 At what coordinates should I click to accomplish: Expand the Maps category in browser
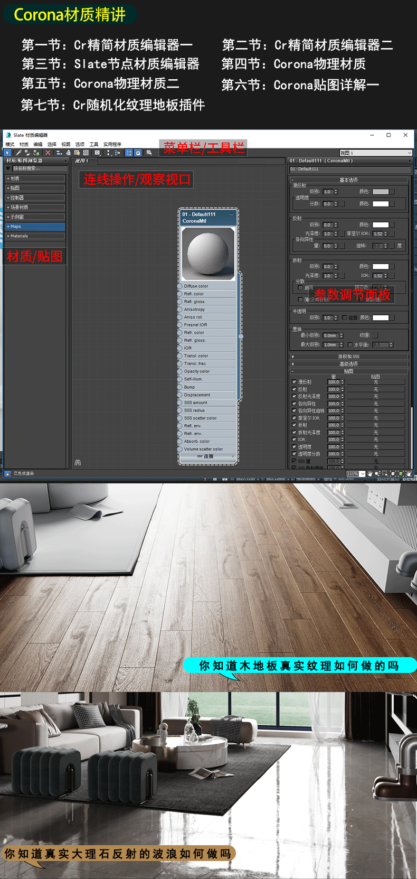pyautogui.click(x=35, y=226)
